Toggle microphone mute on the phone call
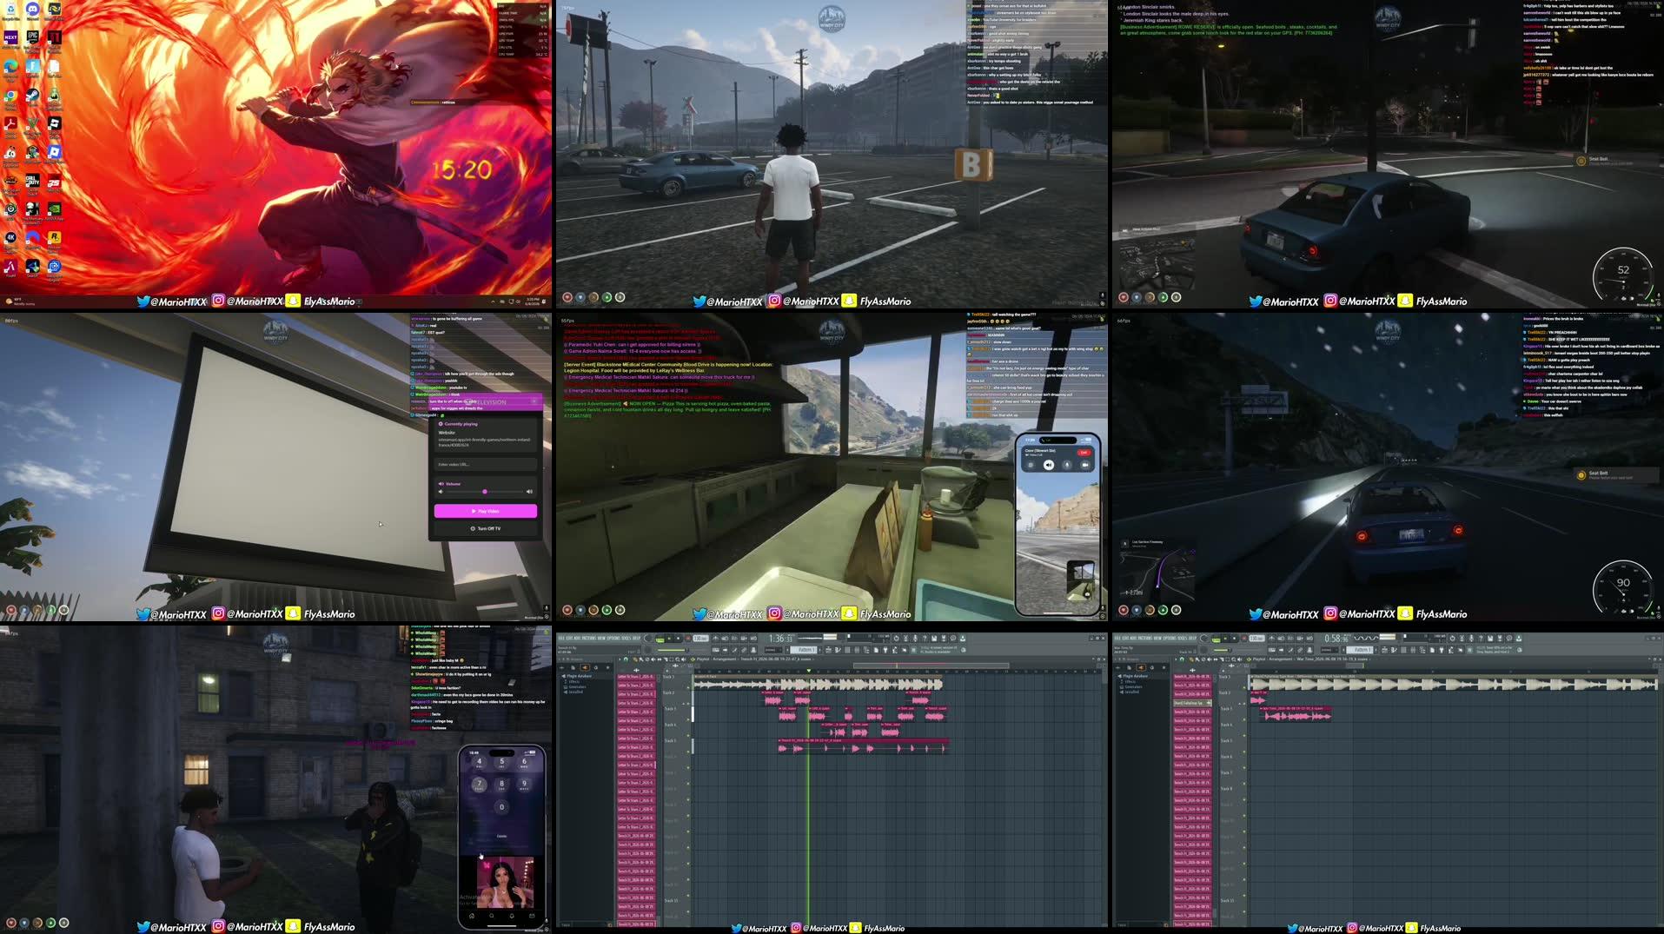Screen dimensions: 1664x934 tap(1067, 465)
